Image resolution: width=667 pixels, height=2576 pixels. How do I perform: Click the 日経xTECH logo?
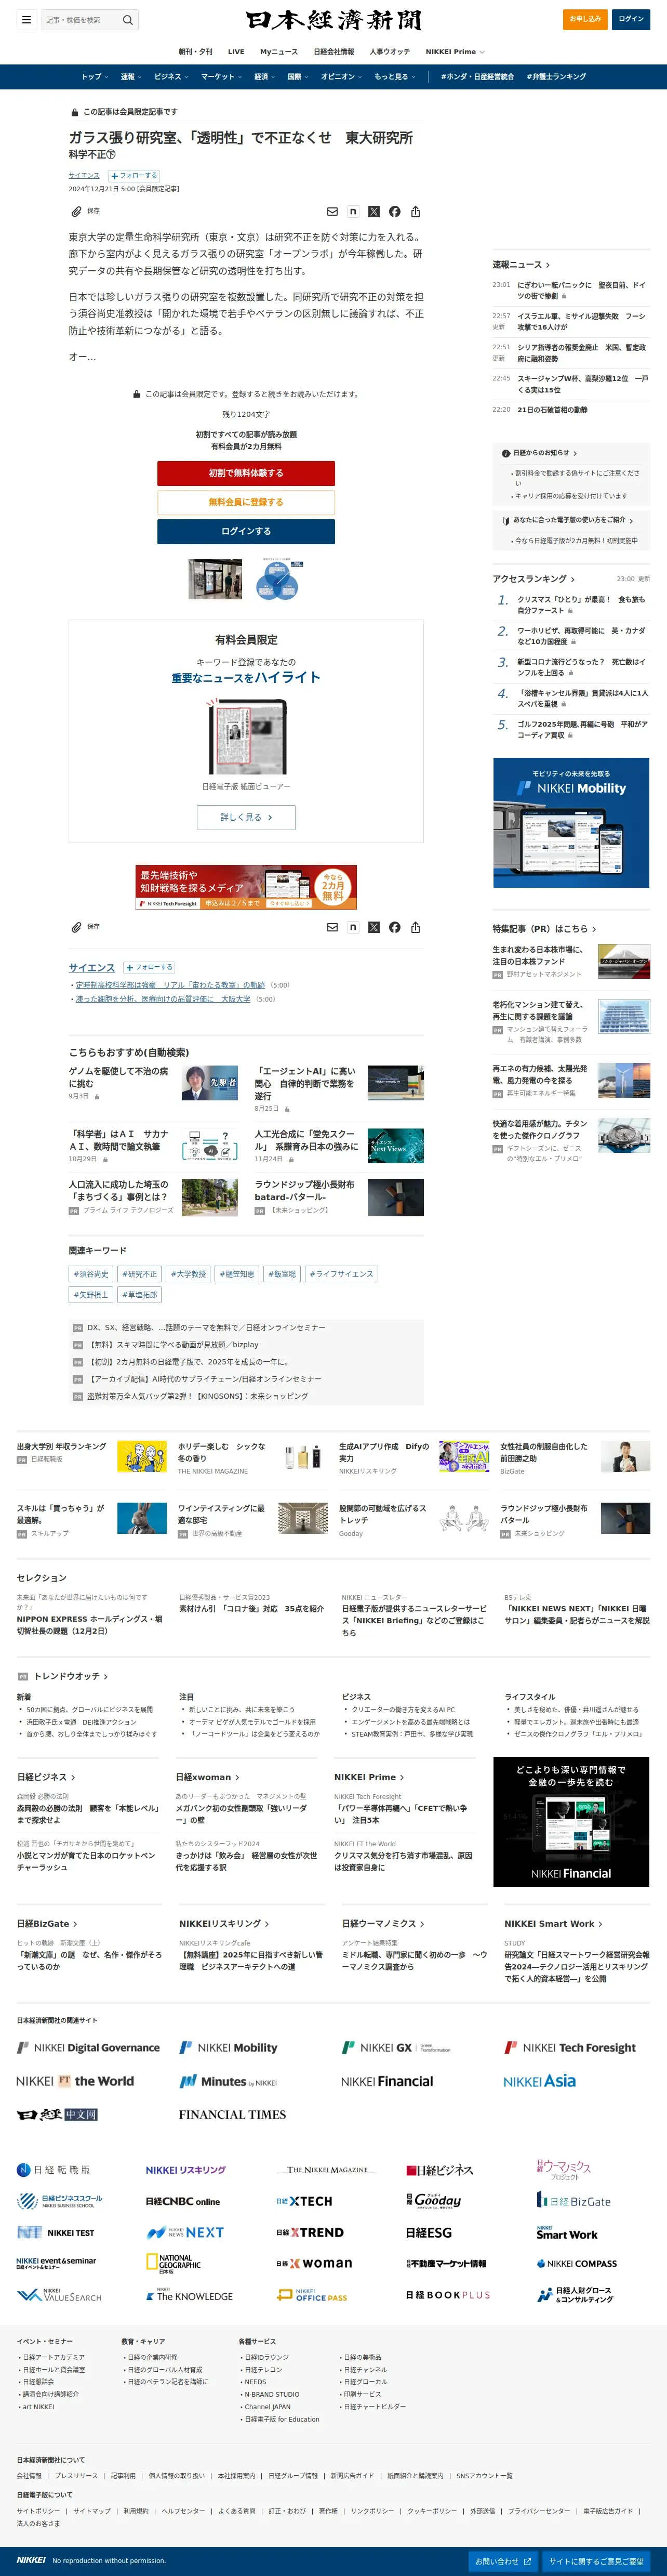[x=304, y=2201]
